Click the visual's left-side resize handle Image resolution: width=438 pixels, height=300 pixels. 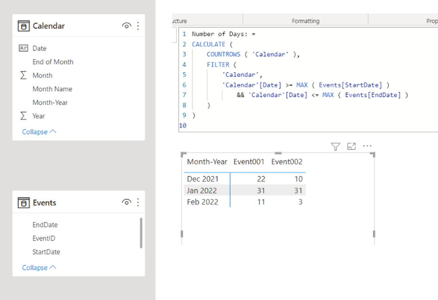pyautogui.click(x=182, y=234)
